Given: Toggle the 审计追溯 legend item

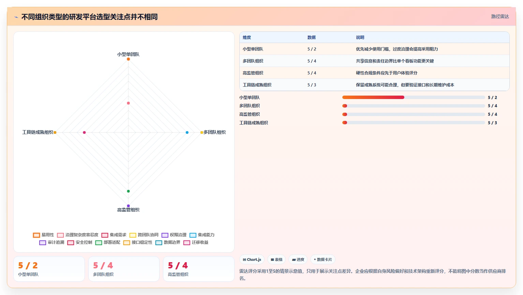Looking at the screenshot, I should pos(52,242).
